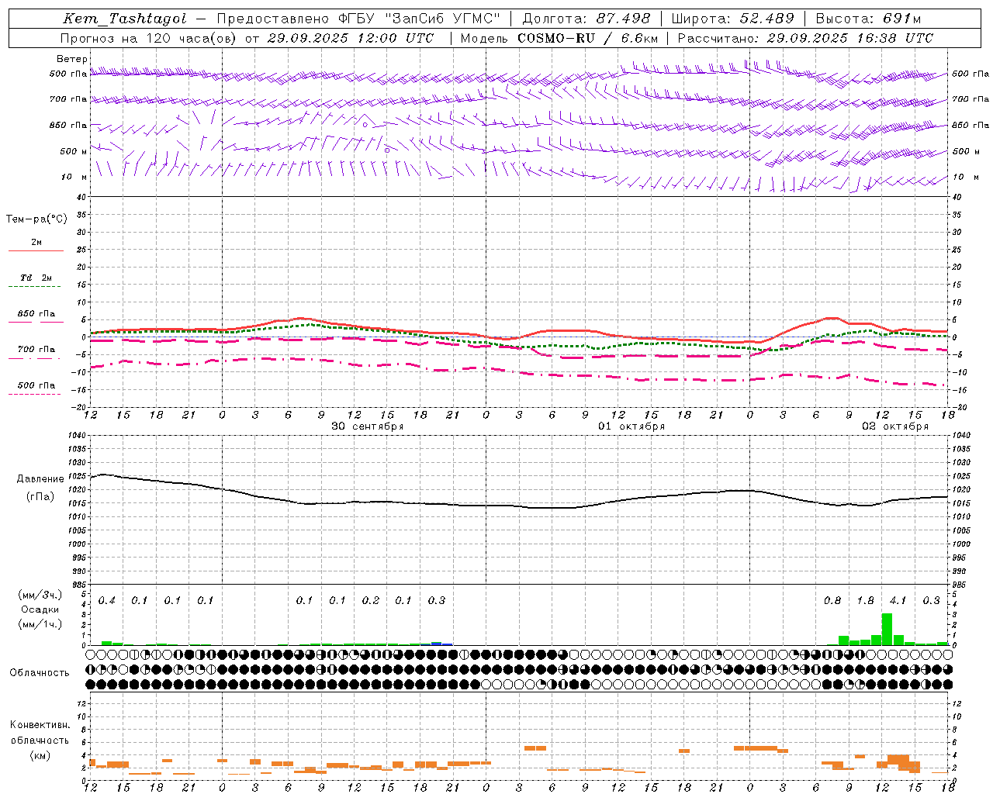993x794 pixels.
Task: Click the Td 2м legend entry
Action: coord(36,278)
